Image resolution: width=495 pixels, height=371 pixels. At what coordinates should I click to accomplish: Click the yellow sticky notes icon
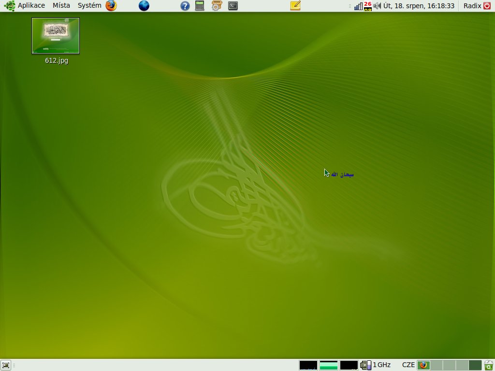(295, 6)
